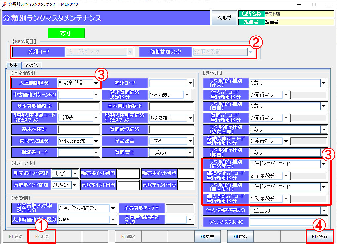Click the ヘルプ help button
The height and width of the screenshot is (244, 337).
pyautogui.click(x=224, y=18)
